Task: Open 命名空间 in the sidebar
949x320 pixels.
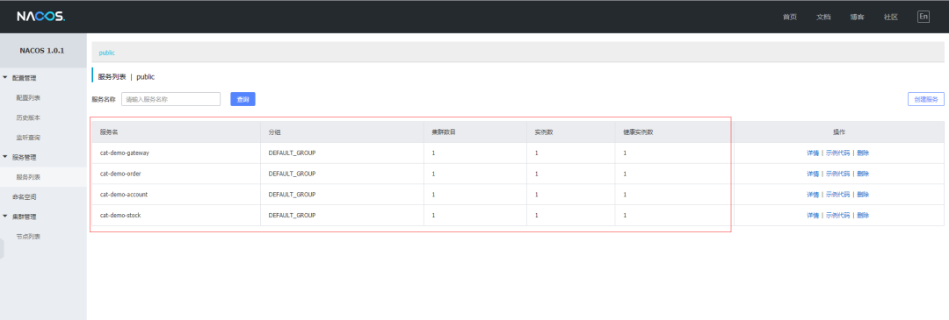Action: point(25,197)
